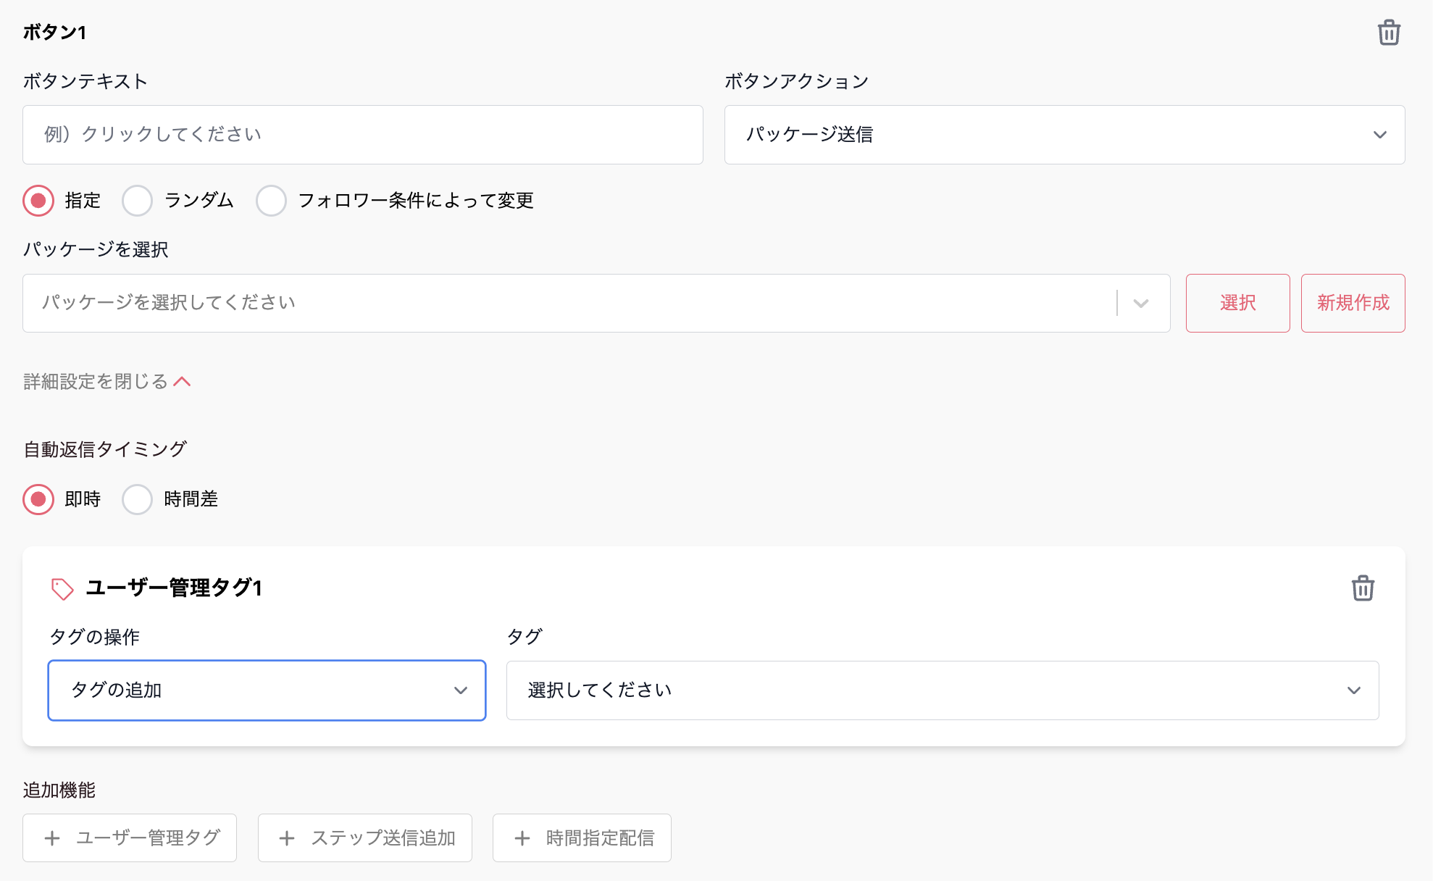Open the パッケージを選択 combo box
Image resolution: width=1433 pixels, height=881 pixels.
pyautogui.click(x=596, y=303)
